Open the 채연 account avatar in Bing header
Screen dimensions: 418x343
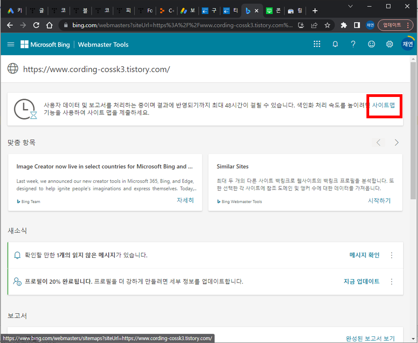click(408, 44)
